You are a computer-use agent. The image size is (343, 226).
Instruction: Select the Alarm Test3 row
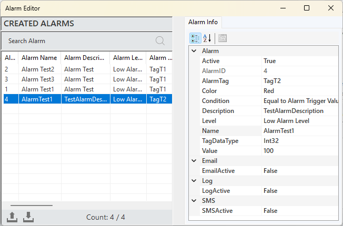(88, 79)
